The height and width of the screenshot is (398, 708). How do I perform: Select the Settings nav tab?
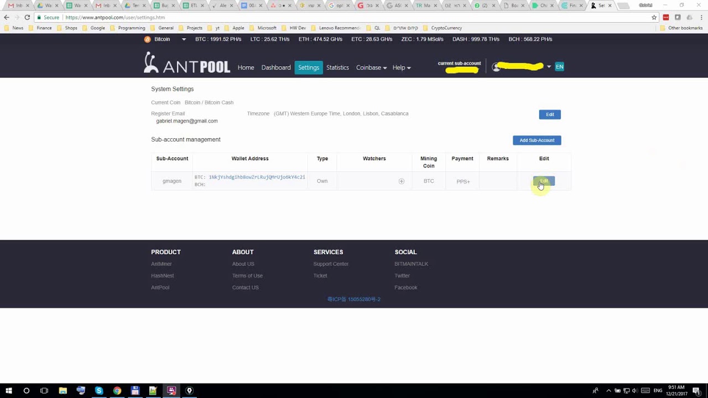click(x=309, y=67)
